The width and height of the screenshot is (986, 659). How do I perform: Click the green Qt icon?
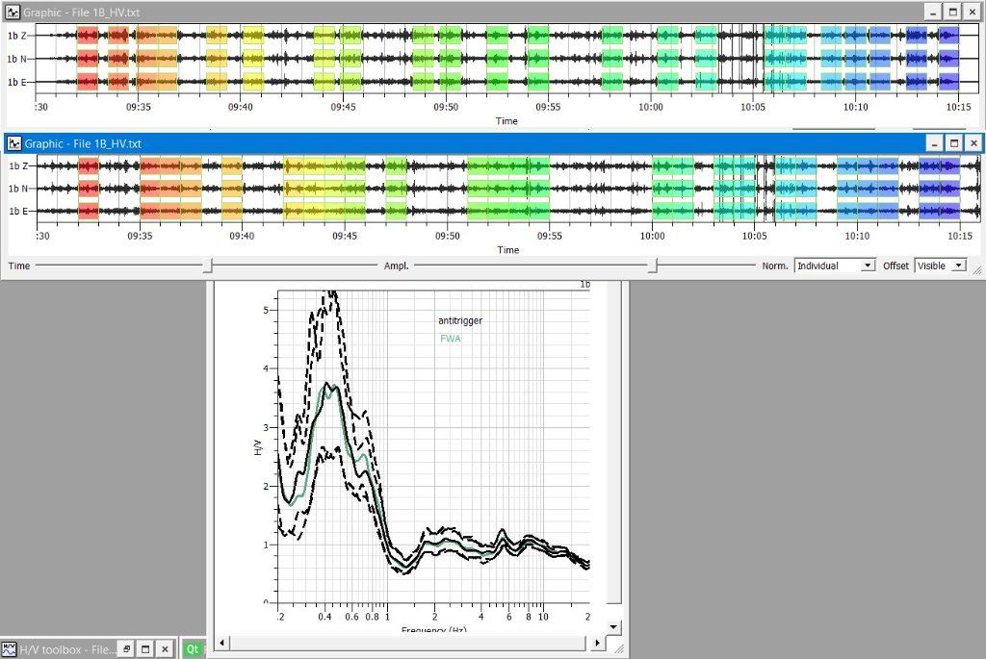[x=193, y=649]
